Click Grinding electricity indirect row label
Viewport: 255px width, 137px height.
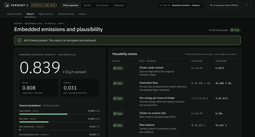(x=34, y=134)
